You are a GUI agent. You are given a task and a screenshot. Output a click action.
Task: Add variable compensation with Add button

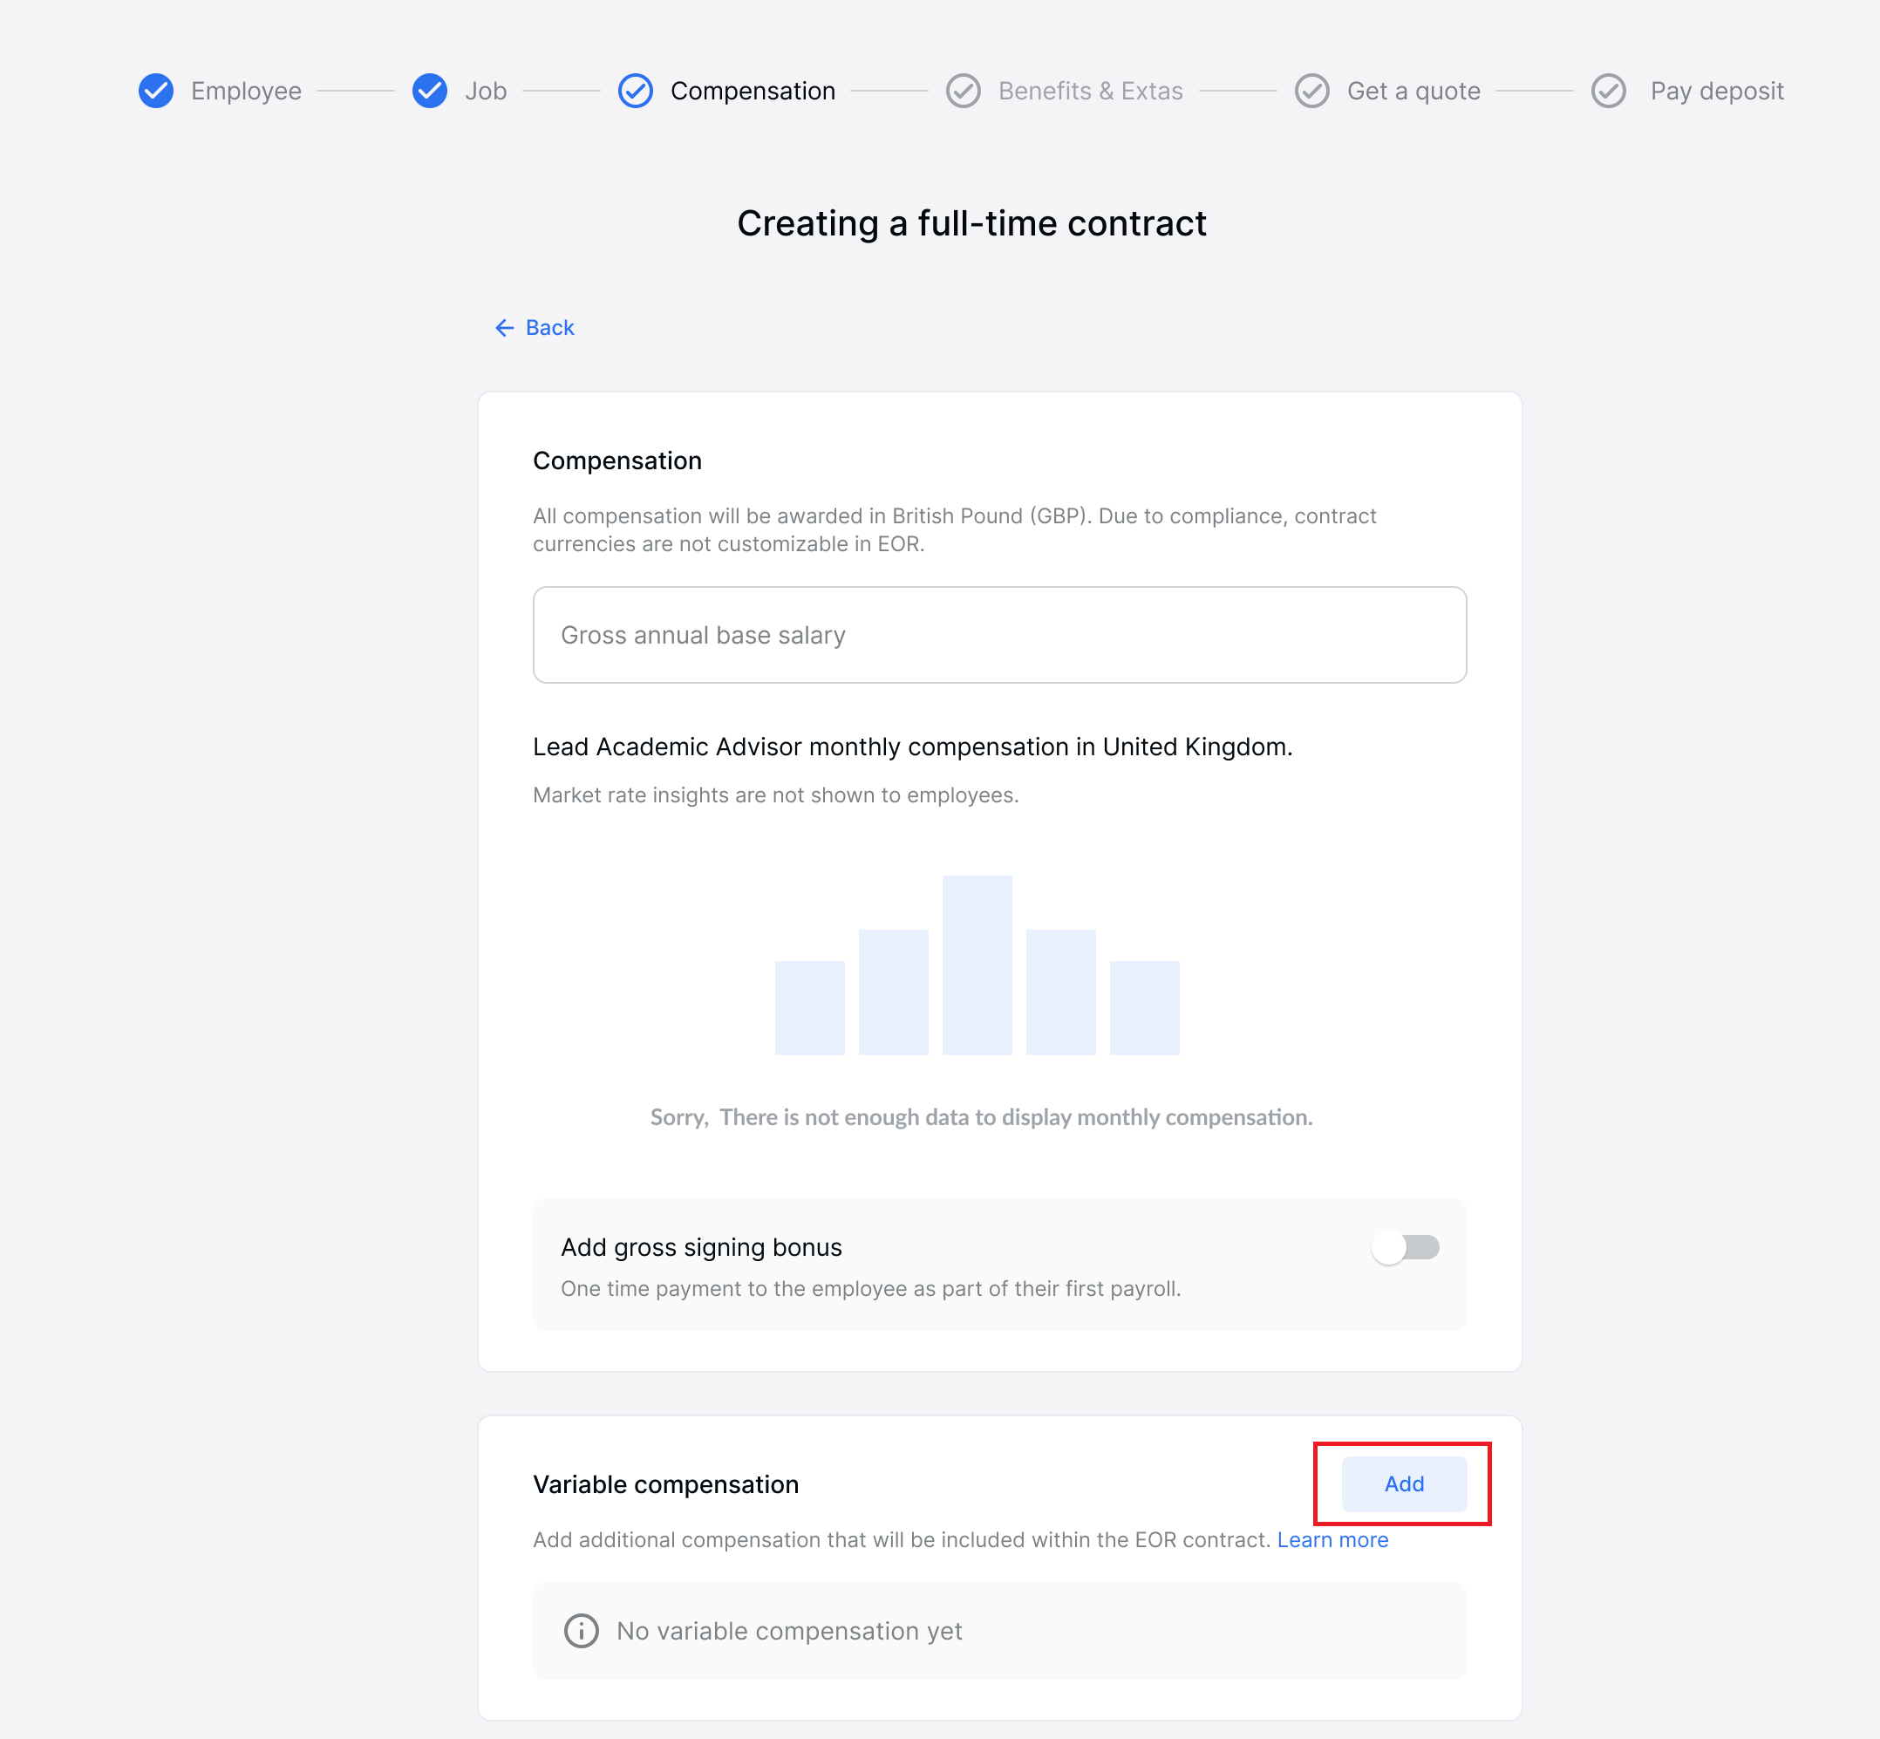pos(1404,1484)
